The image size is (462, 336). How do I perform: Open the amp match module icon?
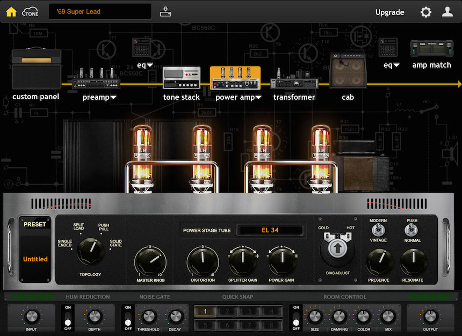click(x=432, y=48)
